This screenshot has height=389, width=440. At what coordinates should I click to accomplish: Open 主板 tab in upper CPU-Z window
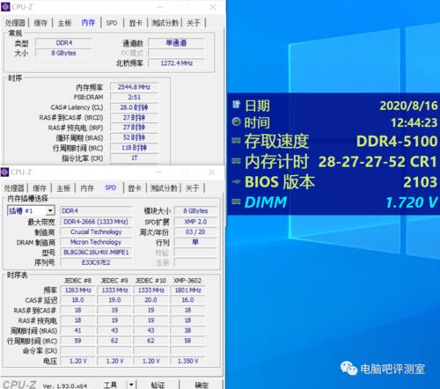click(x=64, y=23)
